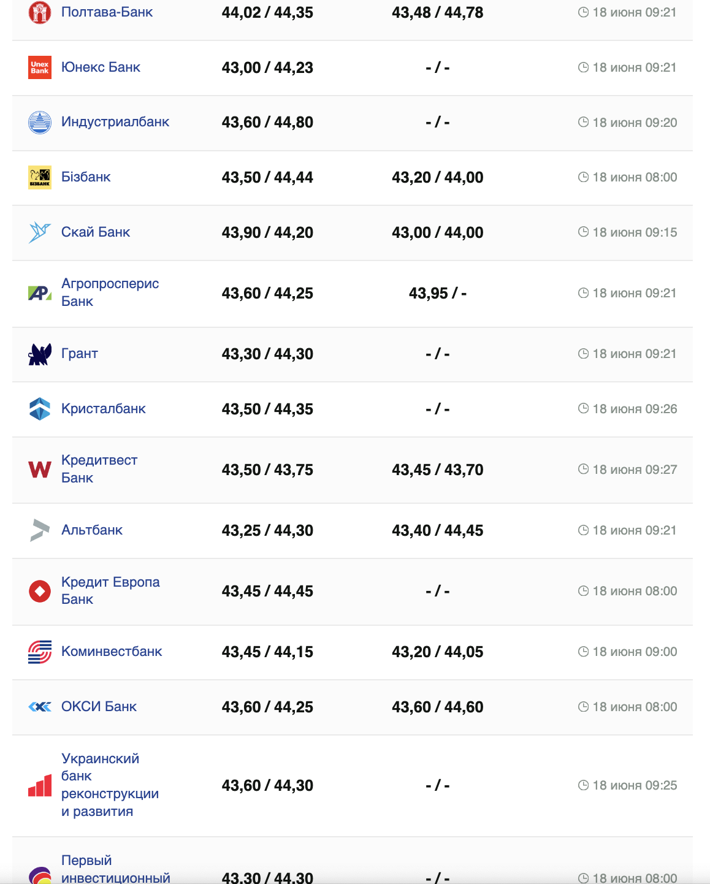Click the Кредит Европа Банк red logo

[x=40, y=591]
